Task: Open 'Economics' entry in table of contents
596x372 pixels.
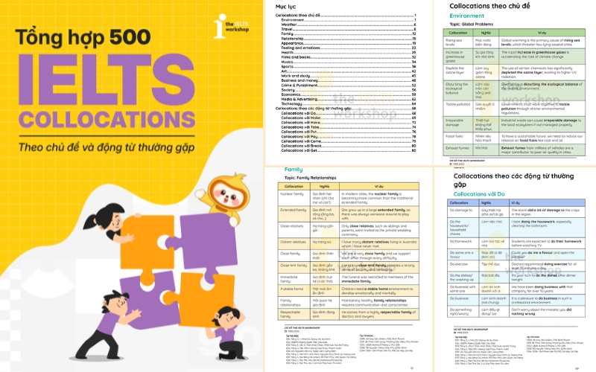Action: [349, 94]
